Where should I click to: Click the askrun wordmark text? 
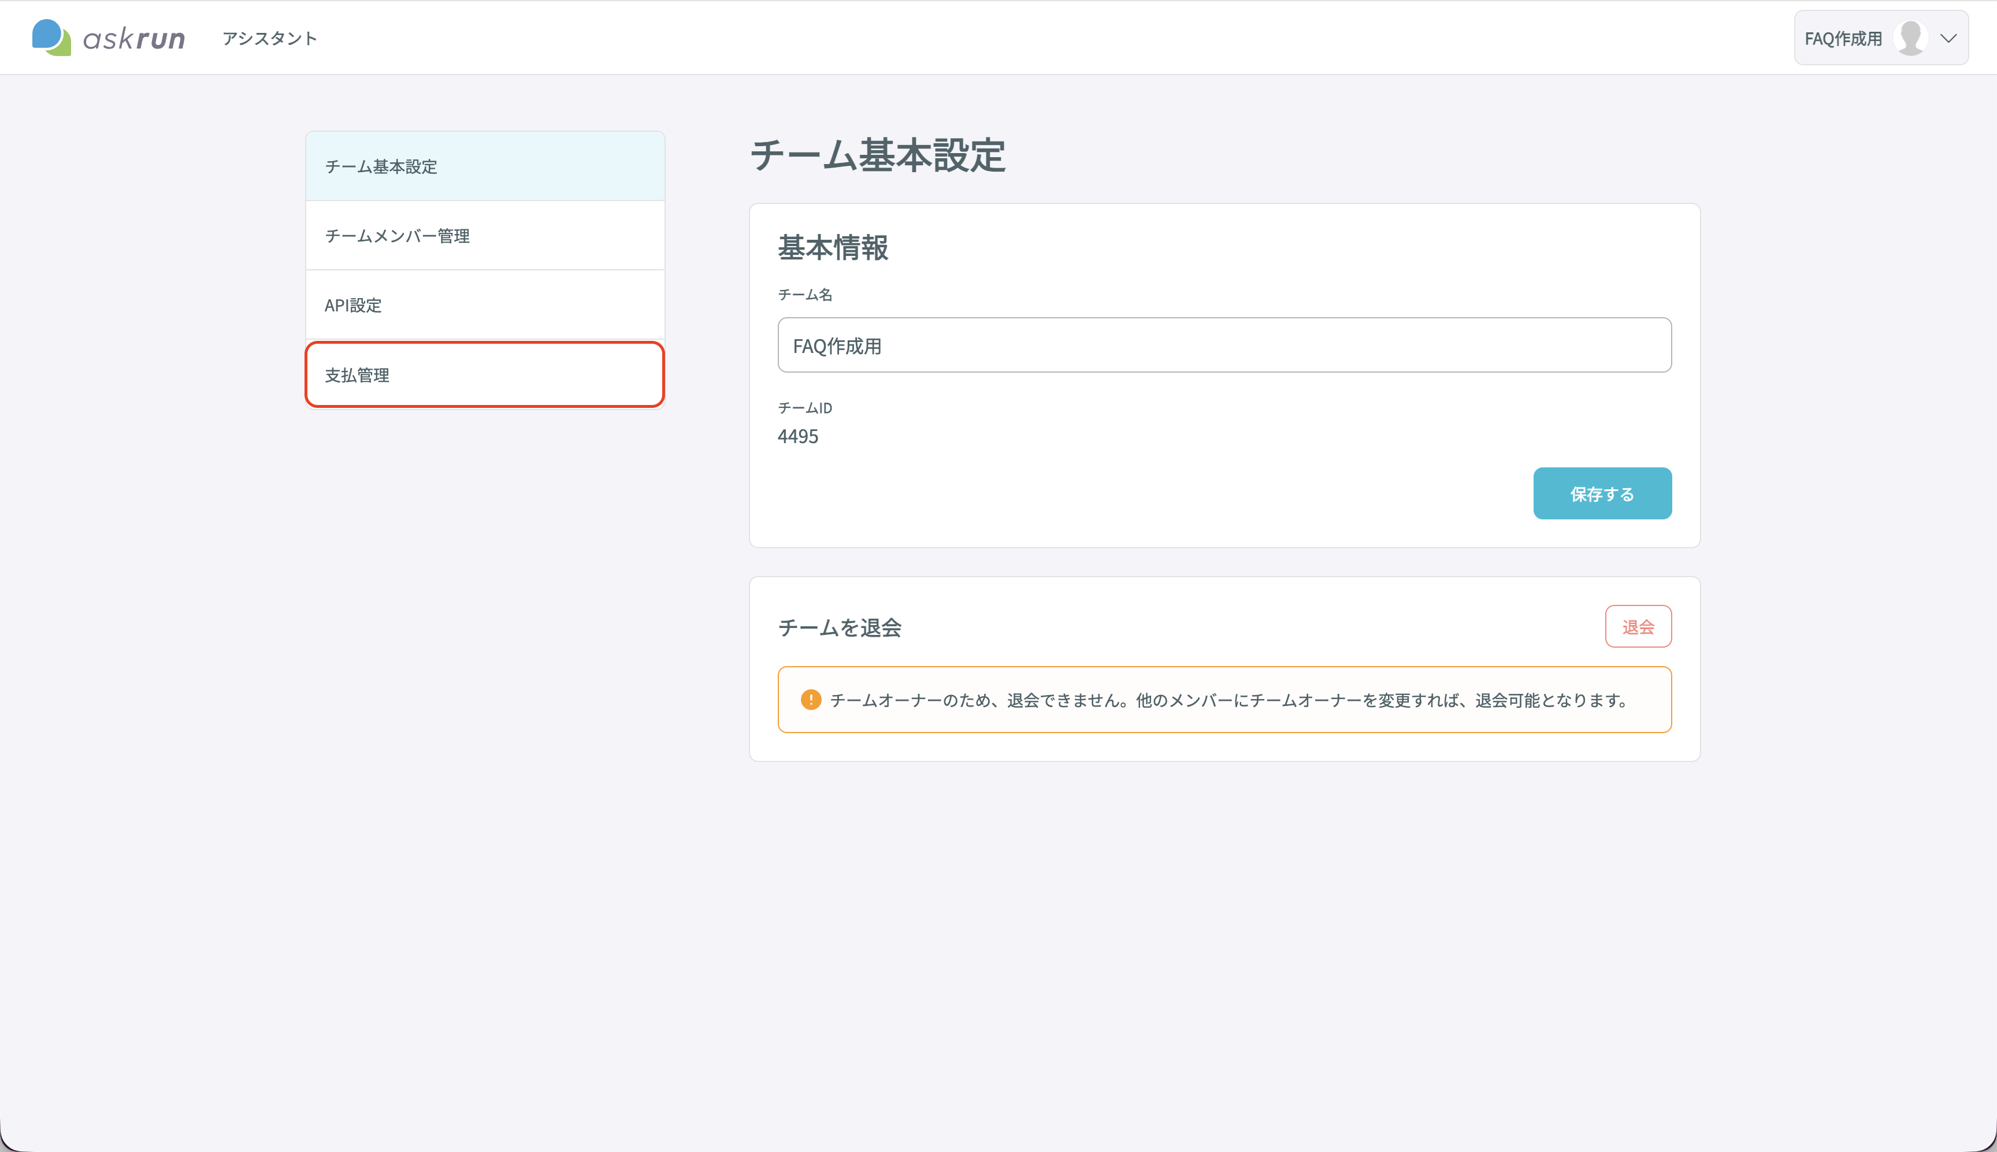tap(135, 39)
